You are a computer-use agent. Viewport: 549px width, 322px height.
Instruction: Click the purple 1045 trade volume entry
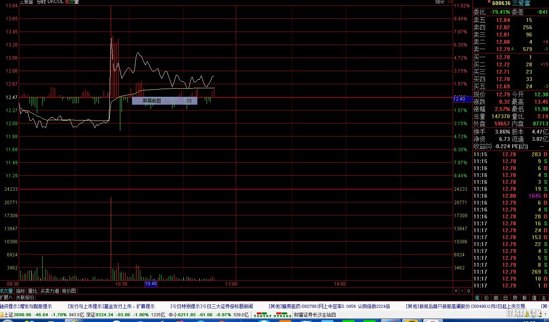pyautogui.click(x=535, y=196)
